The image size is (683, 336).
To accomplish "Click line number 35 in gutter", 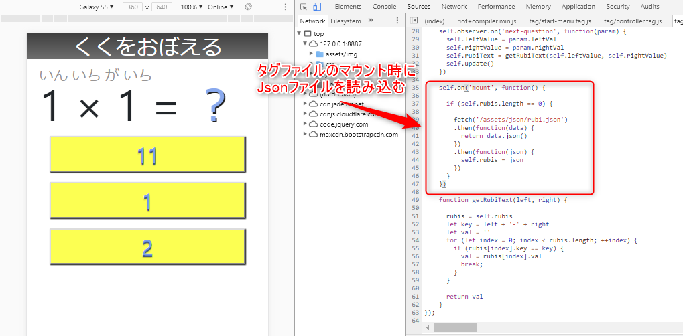I will click(415, 88).
